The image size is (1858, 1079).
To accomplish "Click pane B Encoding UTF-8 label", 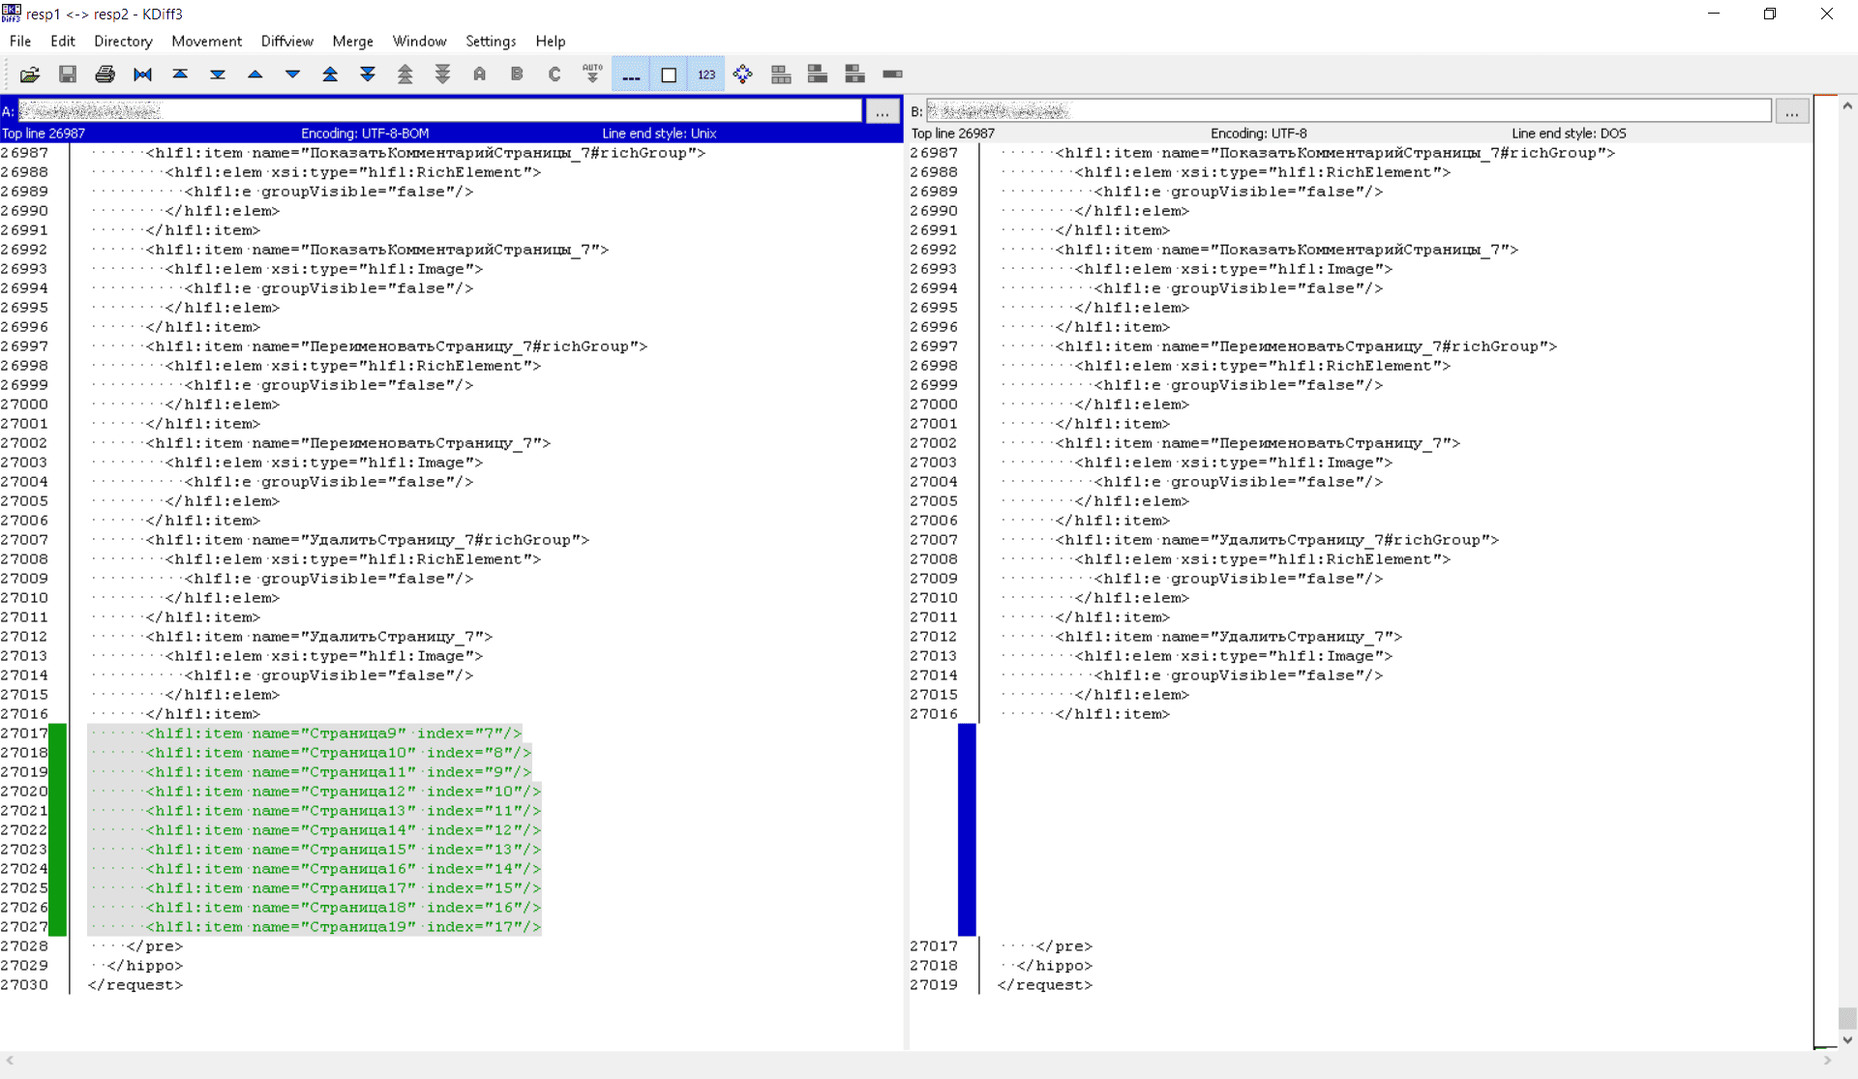I will coord(1258,134).
